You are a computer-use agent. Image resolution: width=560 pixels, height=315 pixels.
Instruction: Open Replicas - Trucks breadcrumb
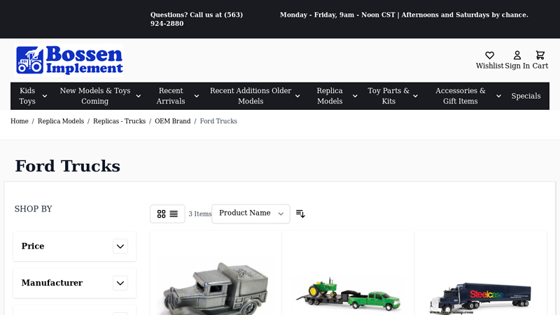119,121
